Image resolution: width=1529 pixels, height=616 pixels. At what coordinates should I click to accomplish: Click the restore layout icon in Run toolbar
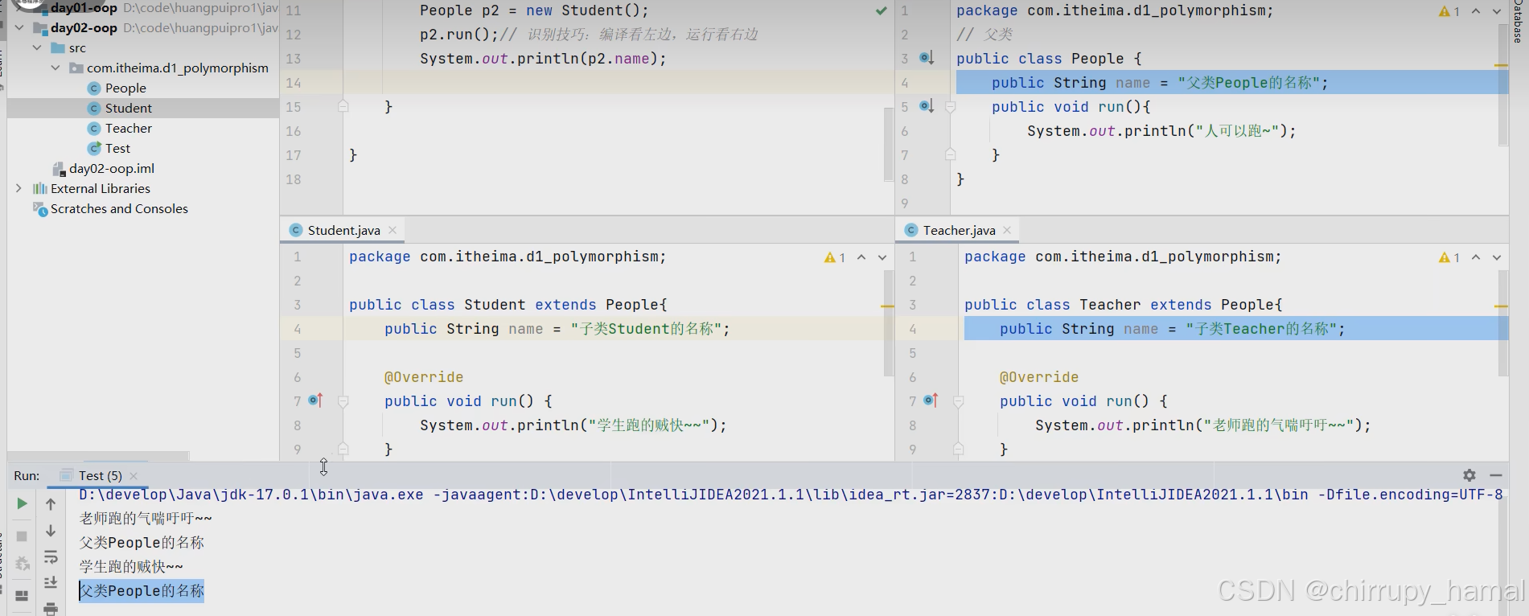[23, 595]
